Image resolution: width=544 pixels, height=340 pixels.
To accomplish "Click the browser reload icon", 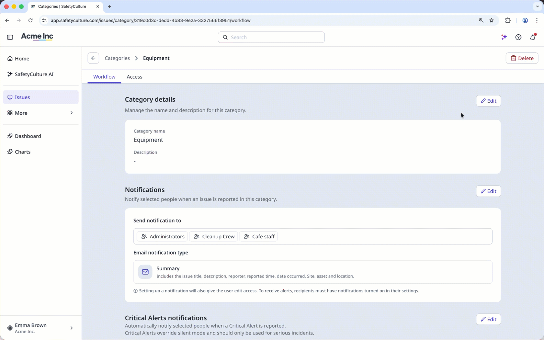I will point(30,20).
